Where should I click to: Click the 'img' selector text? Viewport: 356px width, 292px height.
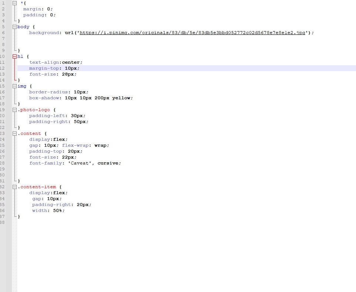(22, 86)
